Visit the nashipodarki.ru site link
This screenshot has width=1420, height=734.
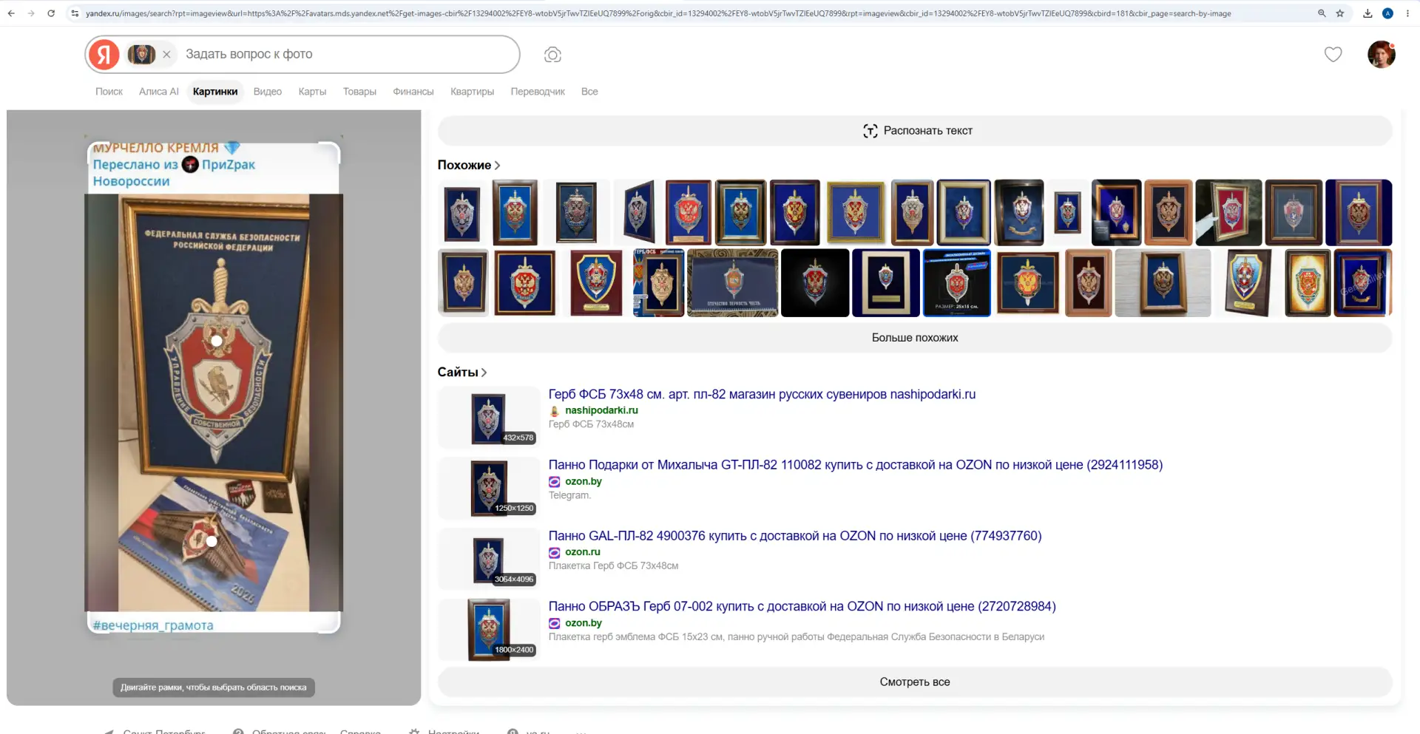point(601,410)
